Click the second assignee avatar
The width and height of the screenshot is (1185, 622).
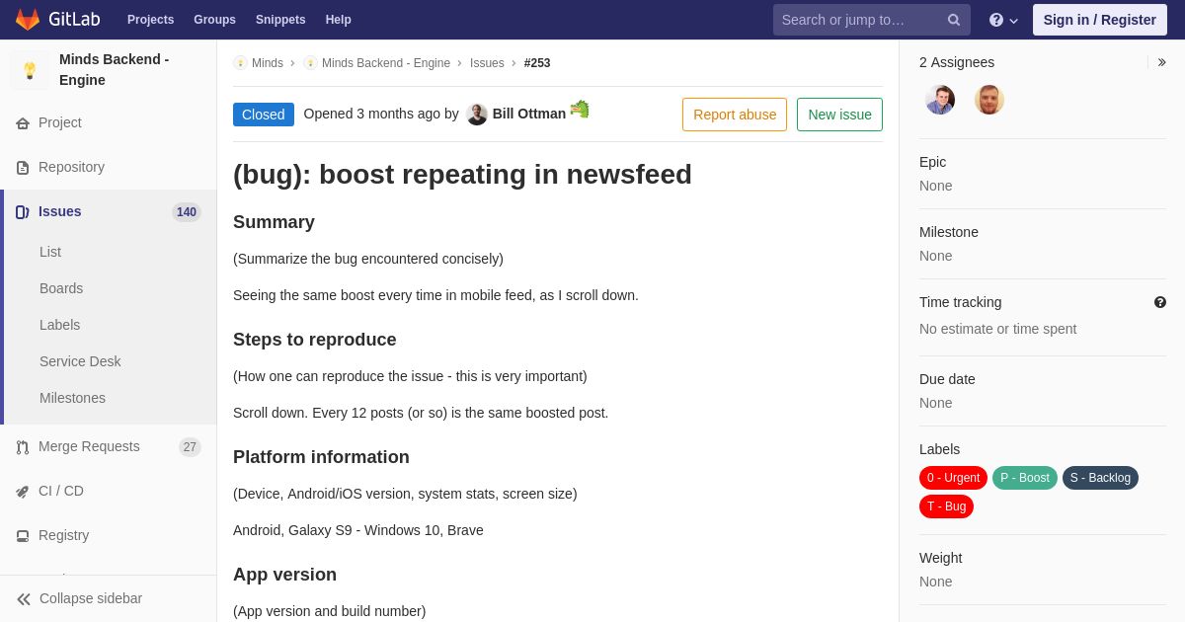coord(989,100)
